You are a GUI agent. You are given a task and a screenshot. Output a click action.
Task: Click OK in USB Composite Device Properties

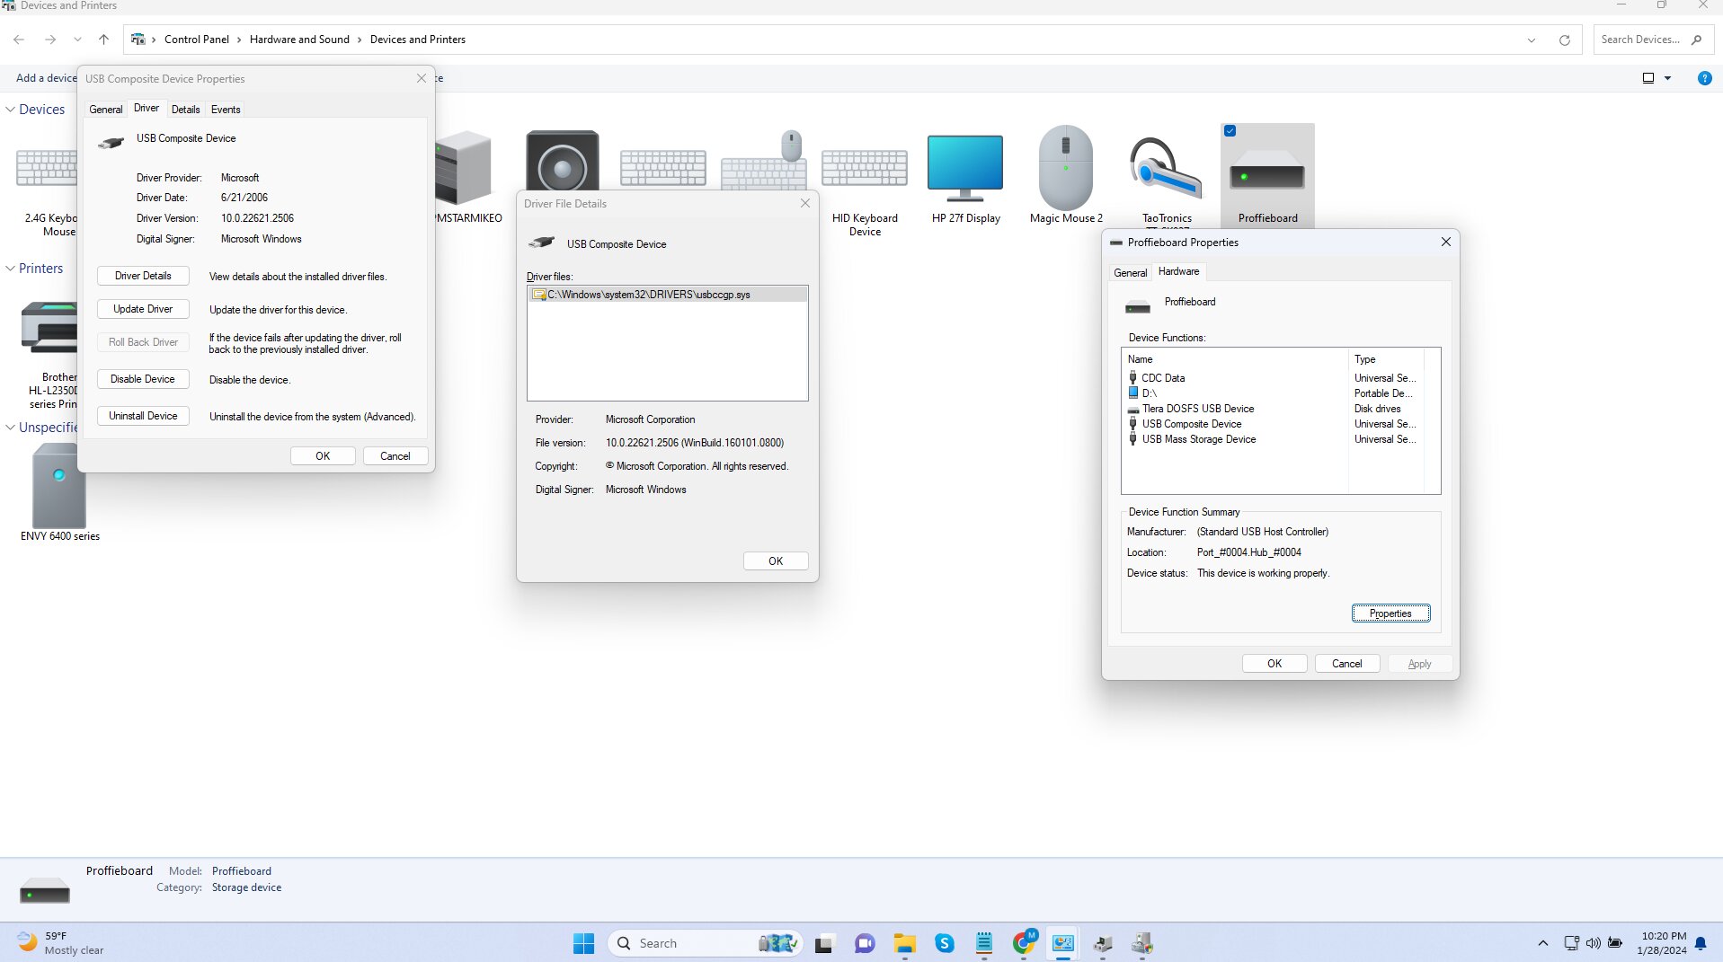tap(323, 456)
